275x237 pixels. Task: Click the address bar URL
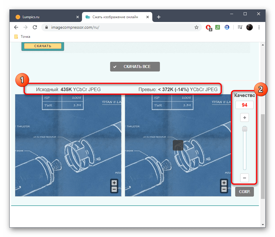75,27
